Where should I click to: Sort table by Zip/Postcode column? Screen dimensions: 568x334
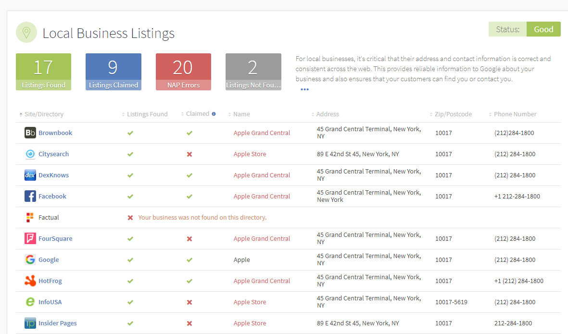pos(451,114)
